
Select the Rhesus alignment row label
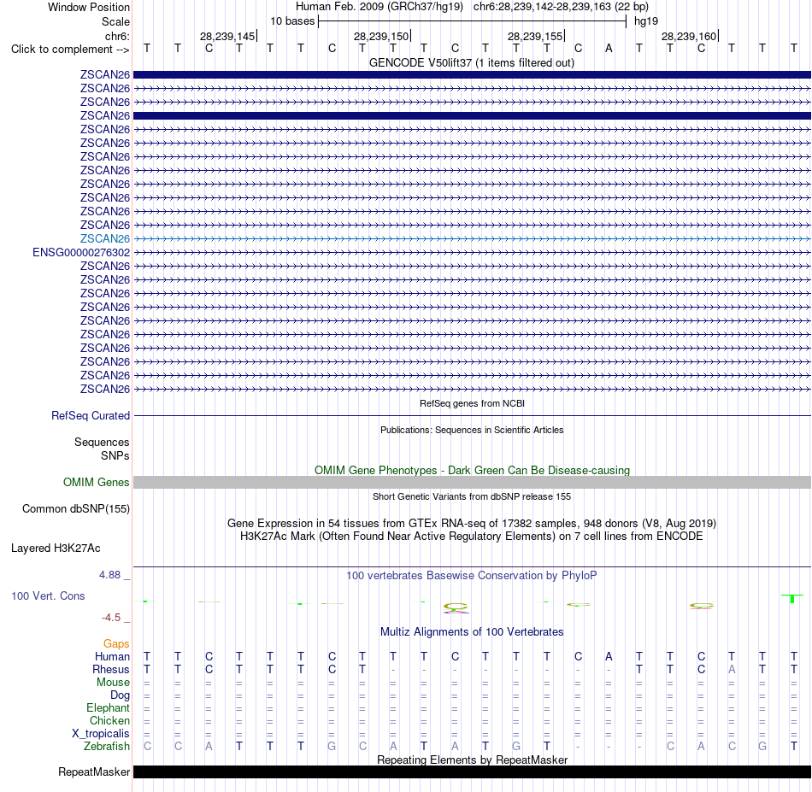111,669
